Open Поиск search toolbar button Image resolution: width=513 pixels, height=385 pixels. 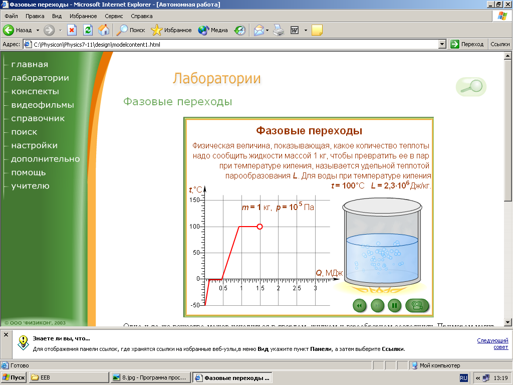point(131,30)
